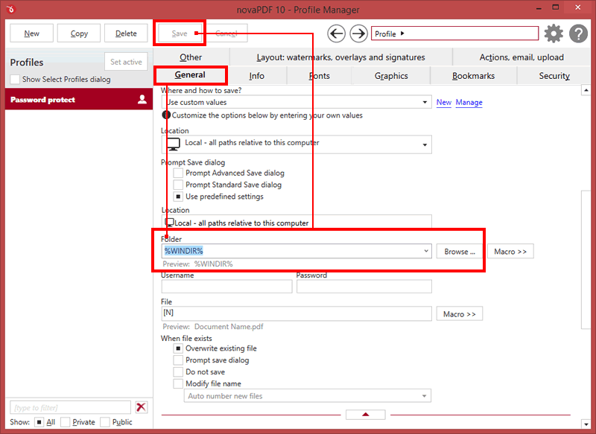Open the Auto number new files dropdown
The image size is (596, 434).
click(x=308, y=396)
